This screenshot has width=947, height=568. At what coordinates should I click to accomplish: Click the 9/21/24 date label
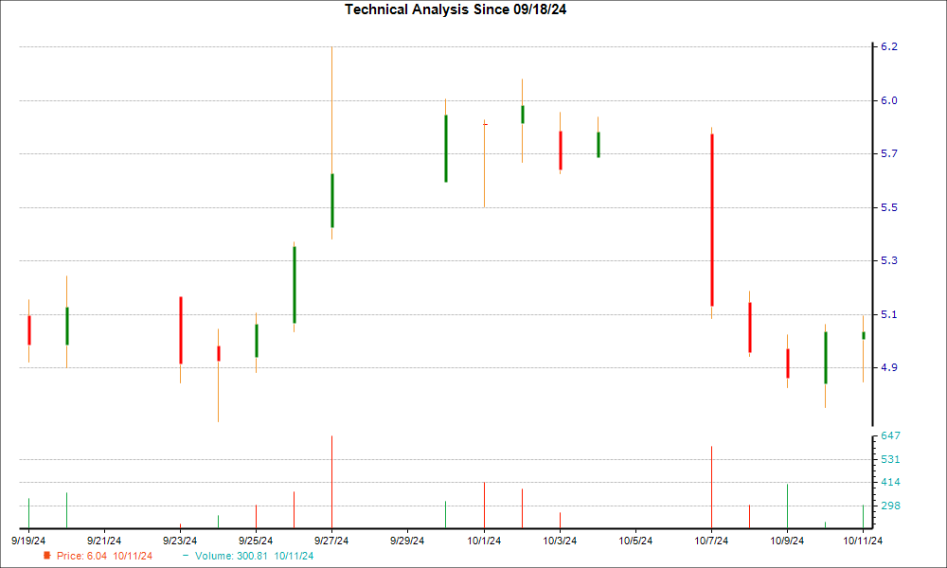click(x=104, y=541)
